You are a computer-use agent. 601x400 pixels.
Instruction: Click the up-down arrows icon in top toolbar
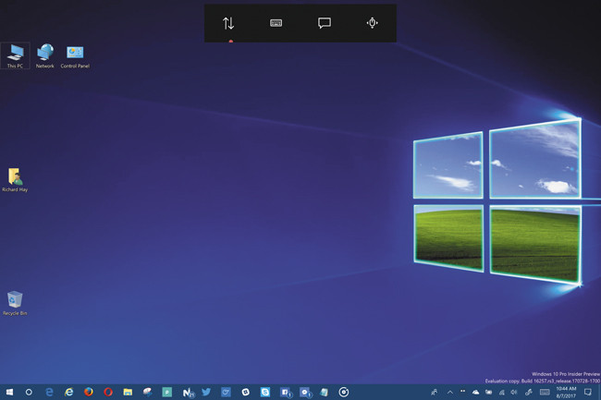[228, 23]
